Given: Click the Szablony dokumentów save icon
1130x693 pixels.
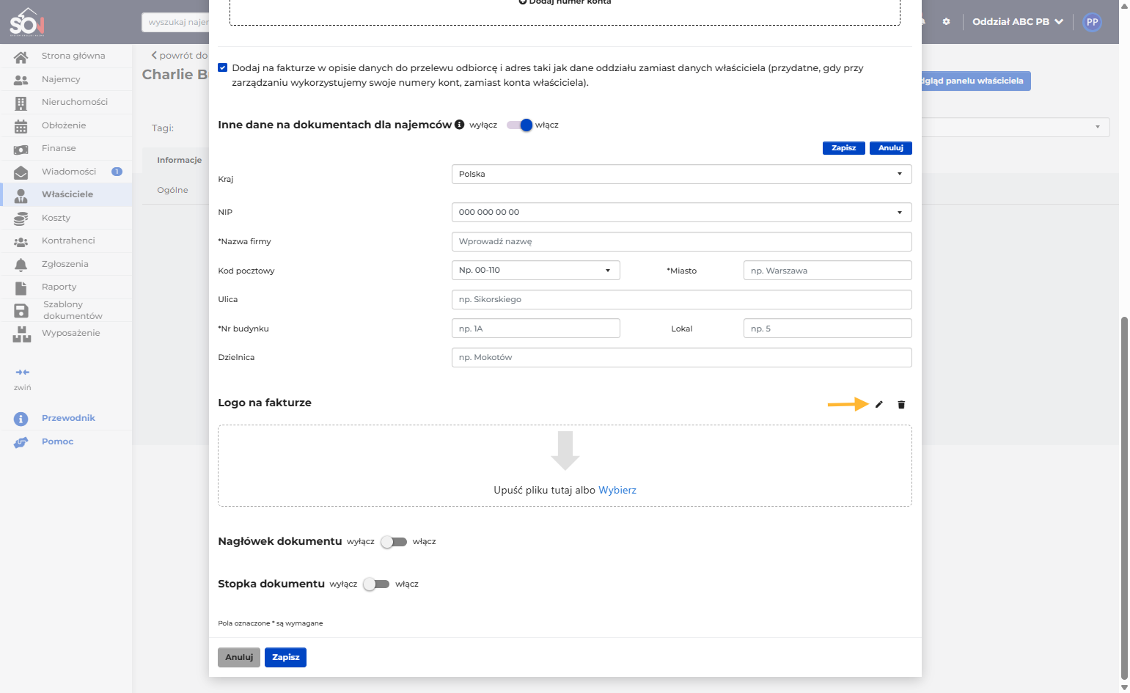Looking at the screenshot, I should 21,310.
